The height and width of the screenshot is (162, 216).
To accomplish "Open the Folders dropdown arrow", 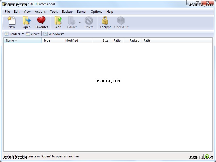I will pyautogui.click(x=23, y=34).
